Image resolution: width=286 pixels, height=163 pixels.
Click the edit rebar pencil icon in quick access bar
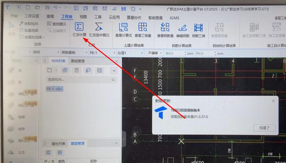click(114, 9)
